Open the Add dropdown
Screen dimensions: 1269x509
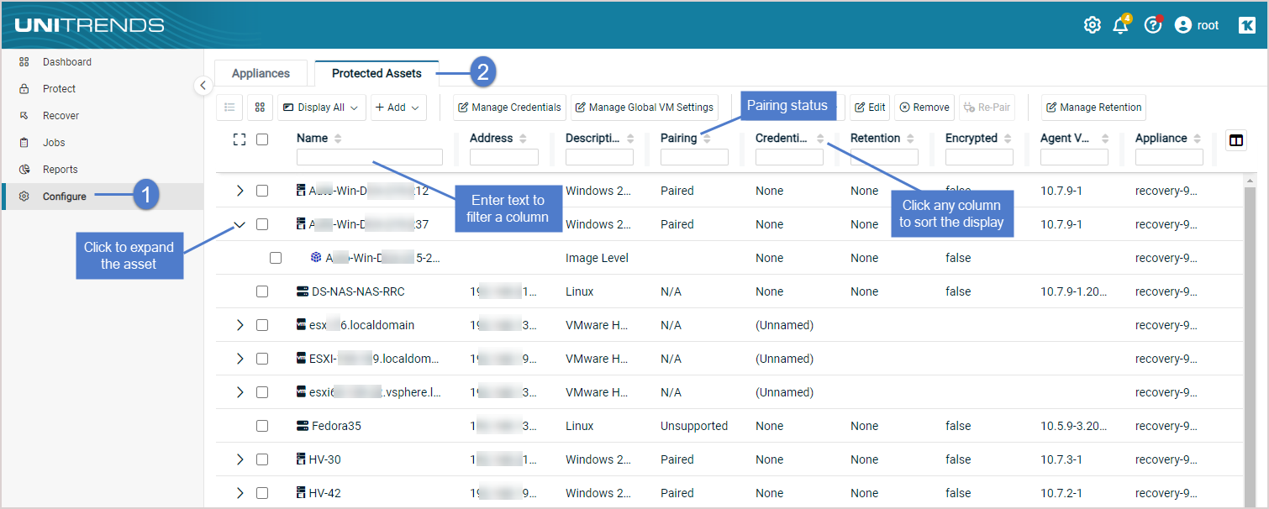397,108
